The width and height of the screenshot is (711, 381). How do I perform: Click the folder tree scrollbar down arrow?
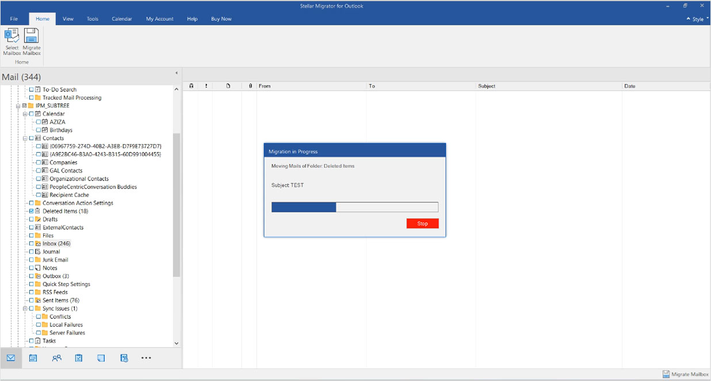coord(177,344)
